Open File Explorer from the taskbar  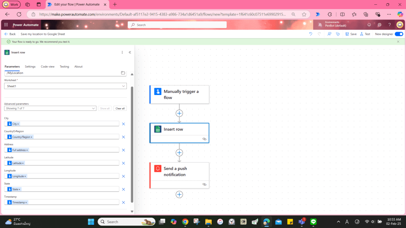coord(208,222)
